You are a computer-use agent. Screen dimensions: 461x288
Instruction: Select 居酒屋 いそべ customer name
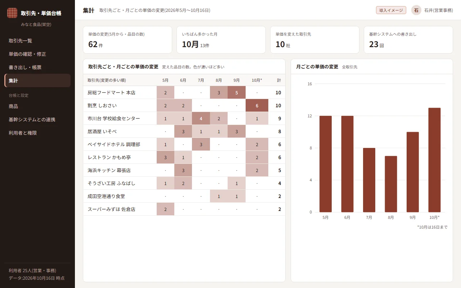pos(102,131)
